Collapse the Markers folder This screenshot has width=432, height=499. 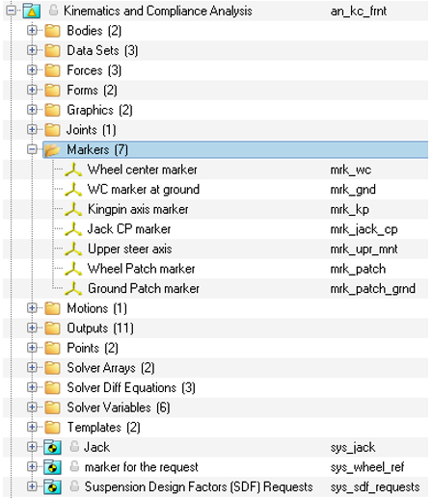click(32, 149)
